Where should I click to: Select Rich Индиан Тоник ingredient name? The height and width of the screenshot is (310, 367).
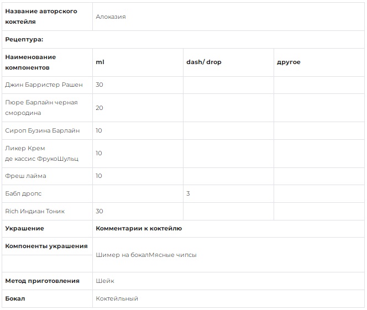pos(35,211)
